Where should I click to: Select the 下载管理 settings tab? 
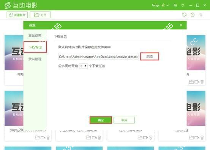pos(35,47)
